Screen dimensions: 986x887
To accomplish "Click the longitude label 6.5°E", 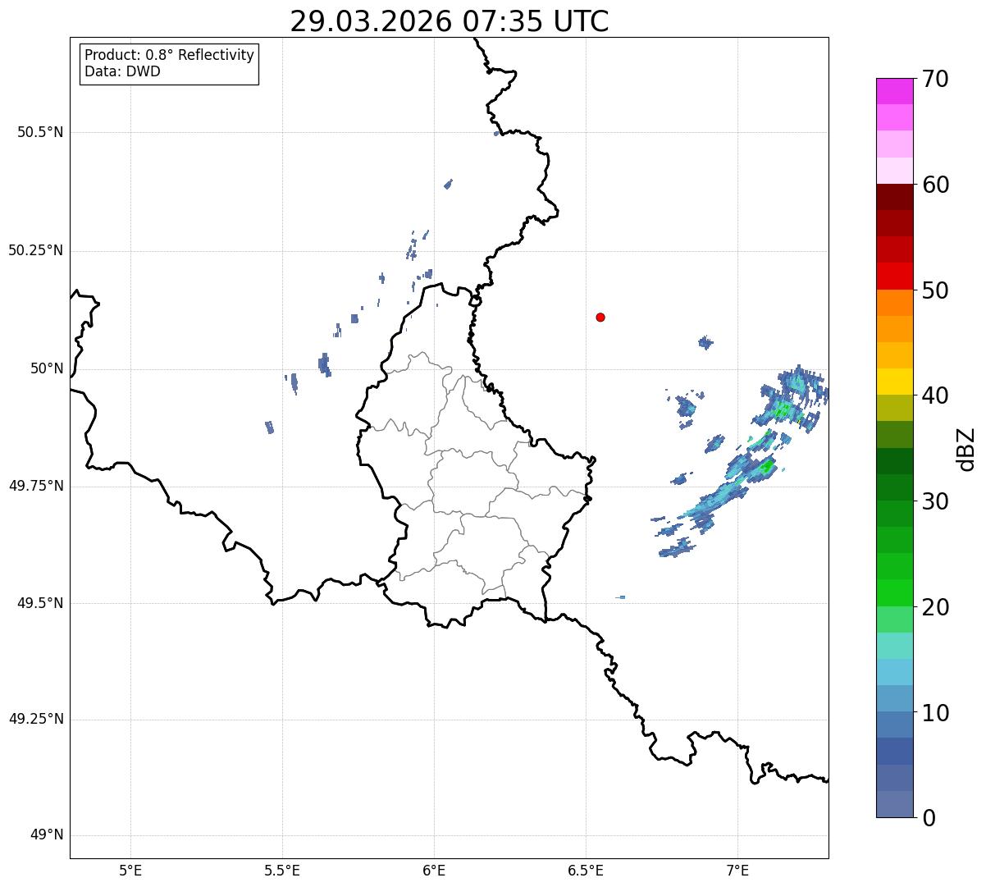I will click(586, 870).
